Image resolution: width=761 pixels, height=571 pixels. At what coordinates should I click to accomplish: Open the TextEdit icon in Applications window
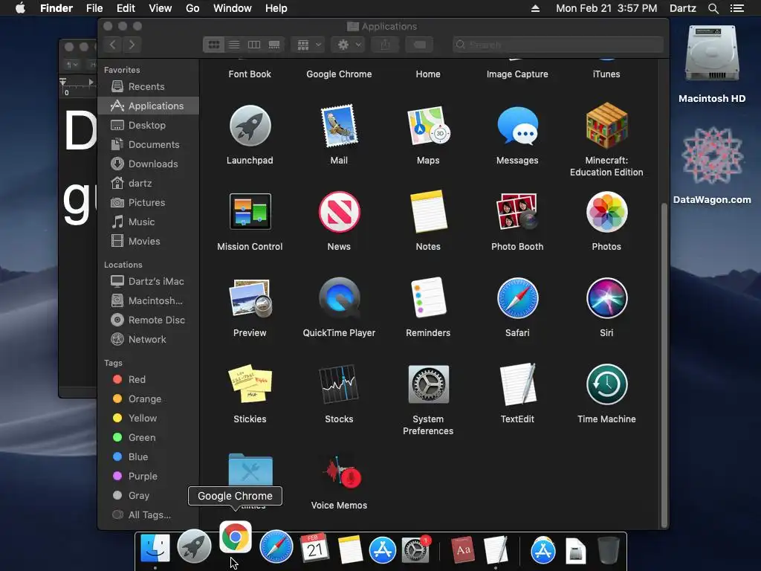coord(517,384)
